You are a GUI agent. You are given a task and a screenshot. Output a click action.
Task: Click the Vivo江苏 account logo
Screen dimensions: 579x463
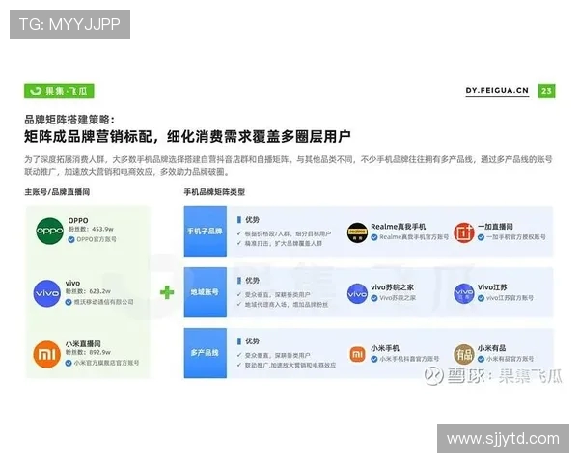point(464,293)
